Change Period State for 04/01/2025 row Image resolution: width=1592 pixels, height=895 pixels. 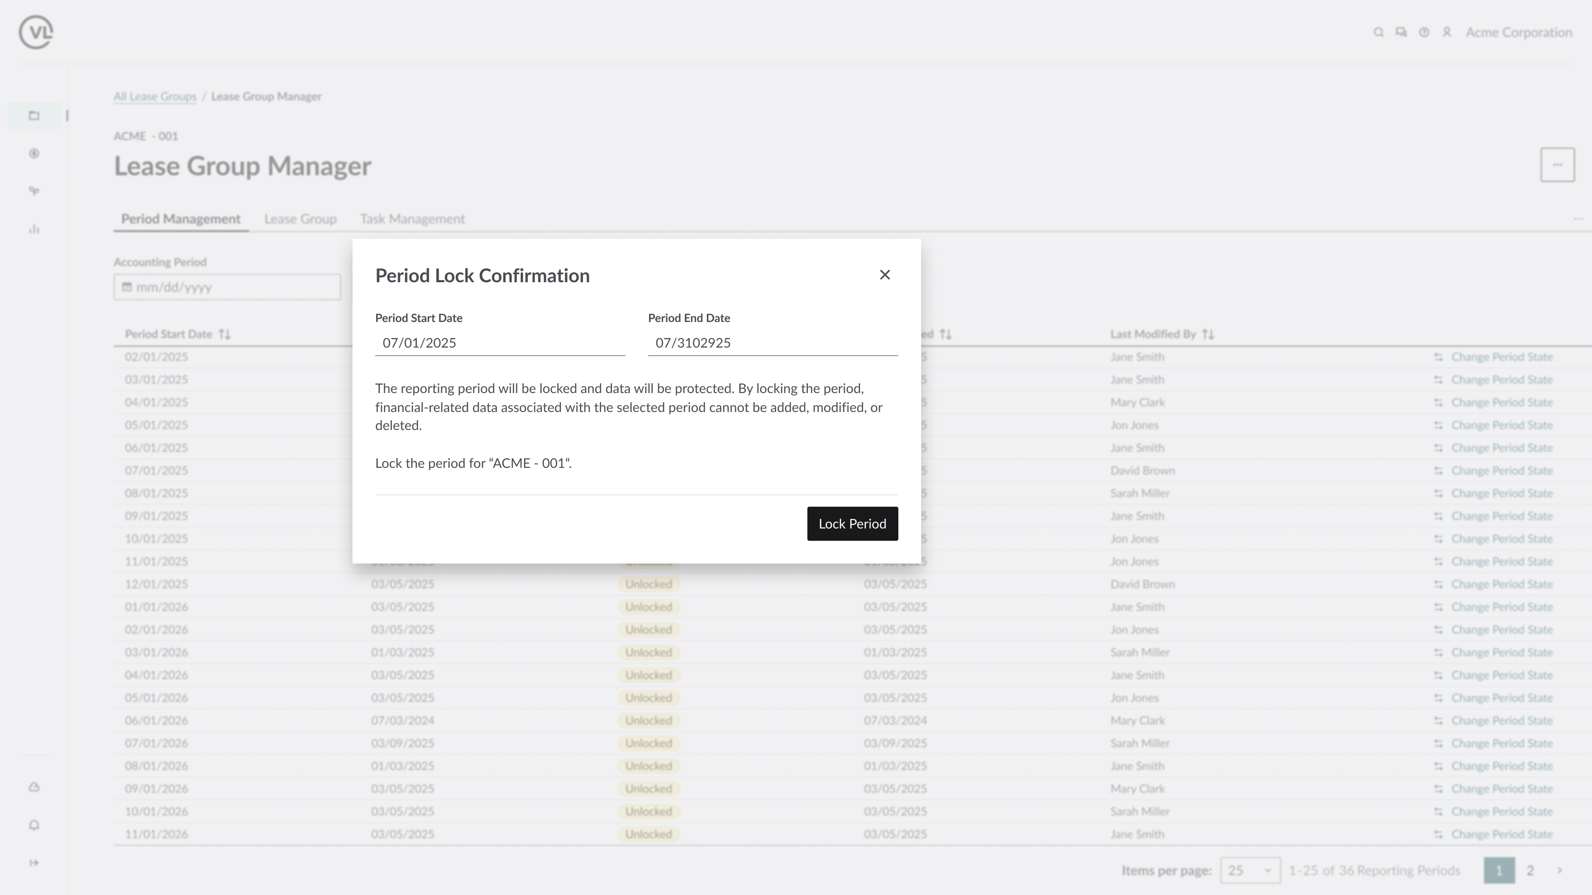[x=1502, y=403]
